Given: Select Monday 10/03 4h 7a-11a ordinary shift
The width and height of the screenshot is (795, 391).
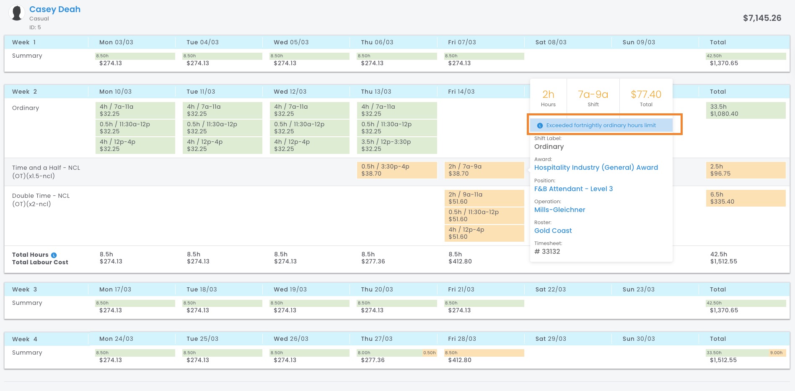Looking at the screenshot, I should point(135,110).
